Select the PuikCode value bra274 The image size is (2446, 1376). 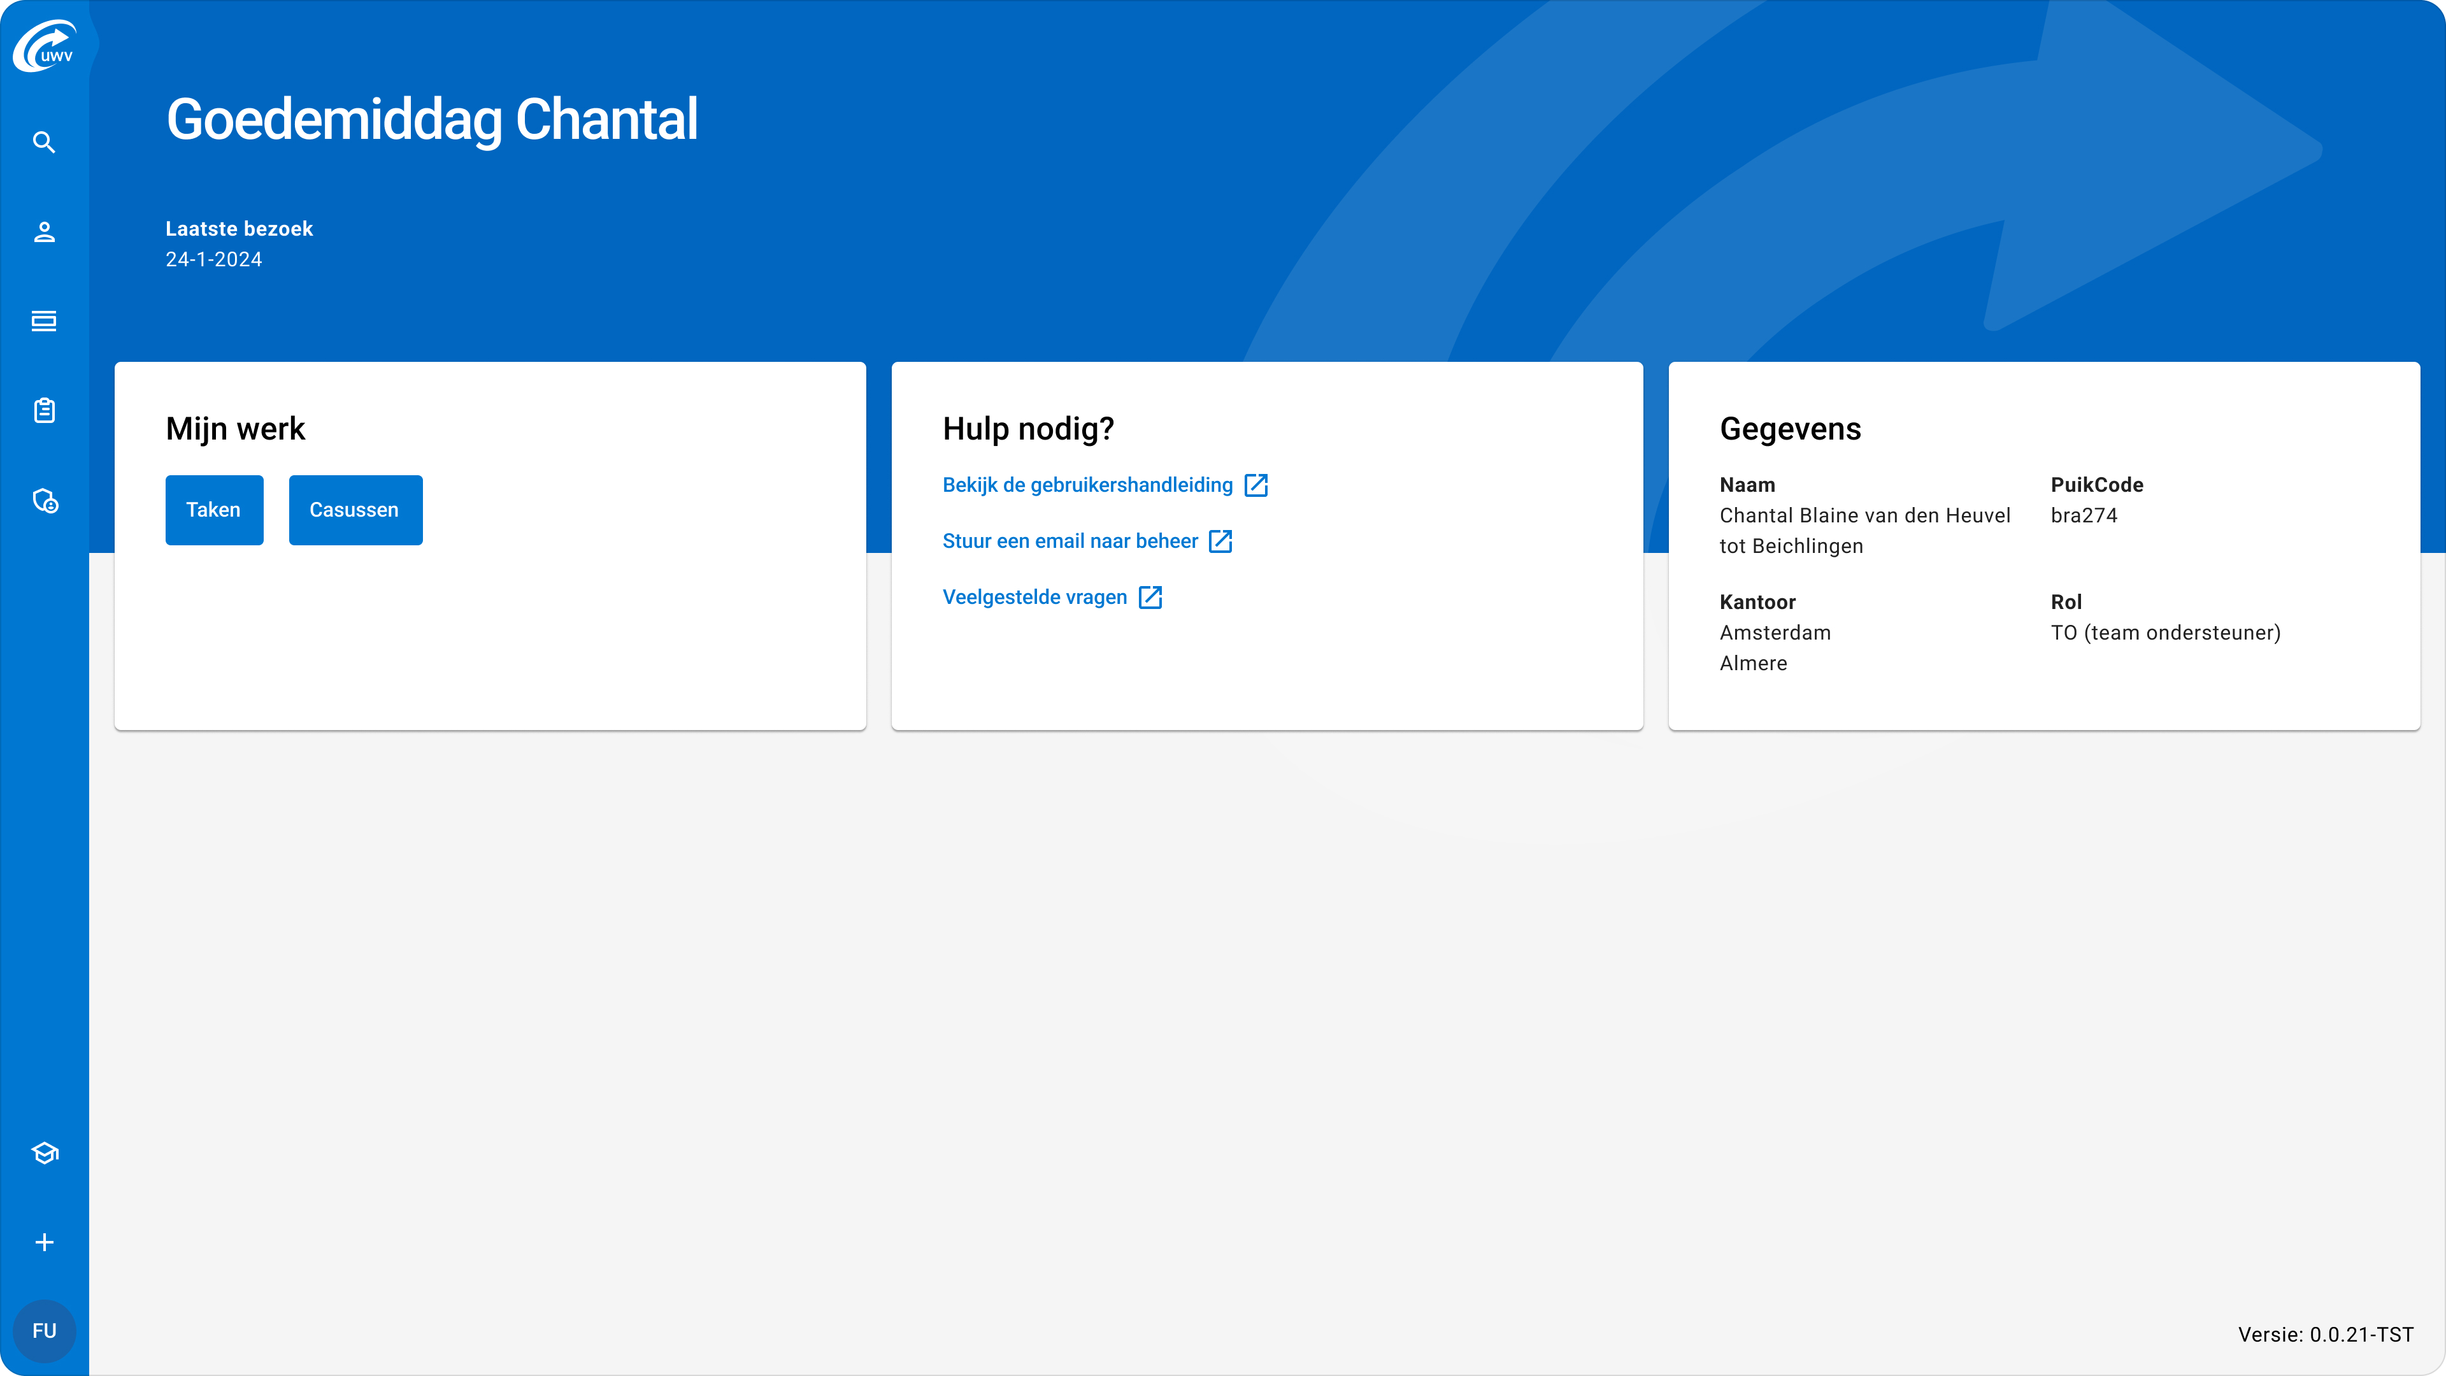(2084, 515)
